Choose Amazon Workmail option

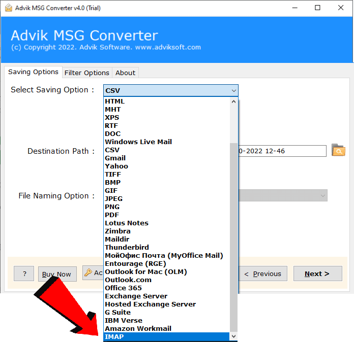pyautogui.click(x=167, y=328)
